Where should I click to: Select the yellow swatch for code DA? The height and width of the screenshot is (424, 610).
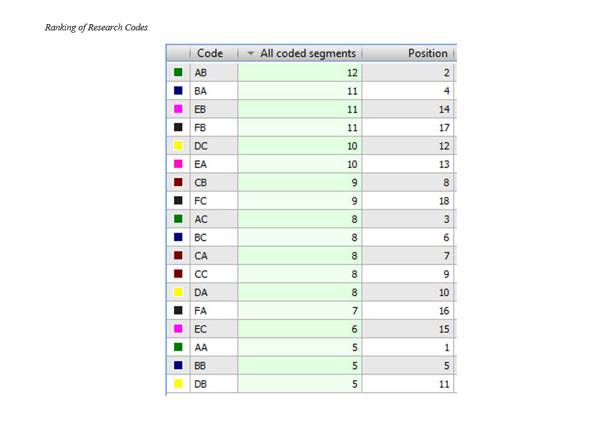pyautogui.click(x=178, y=292)
